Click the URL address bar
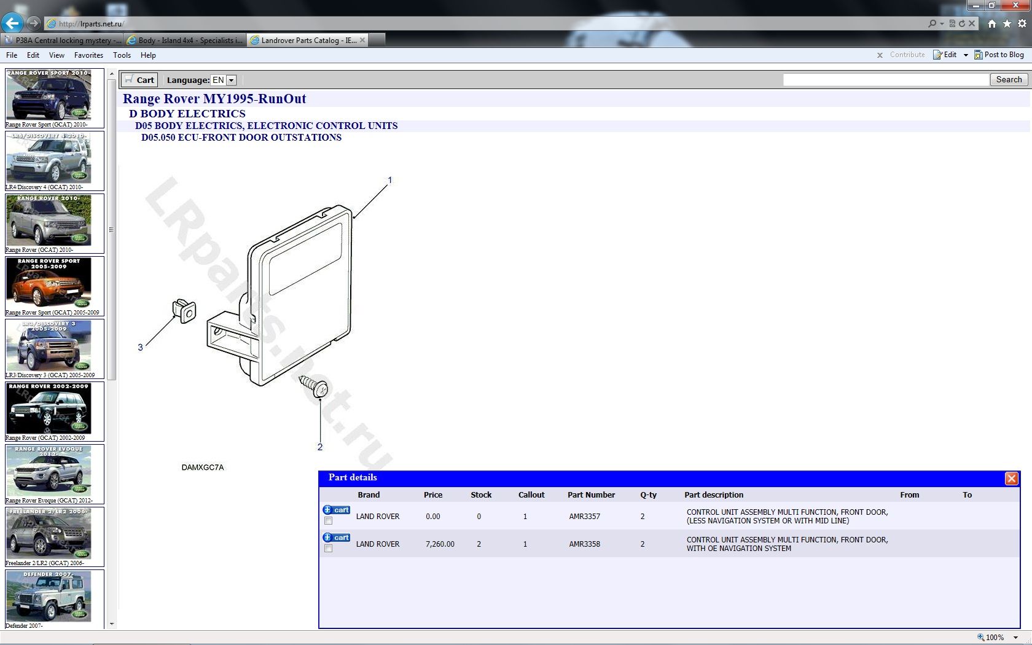This screenshot has width=1032, height=645. tap(485, 24)
